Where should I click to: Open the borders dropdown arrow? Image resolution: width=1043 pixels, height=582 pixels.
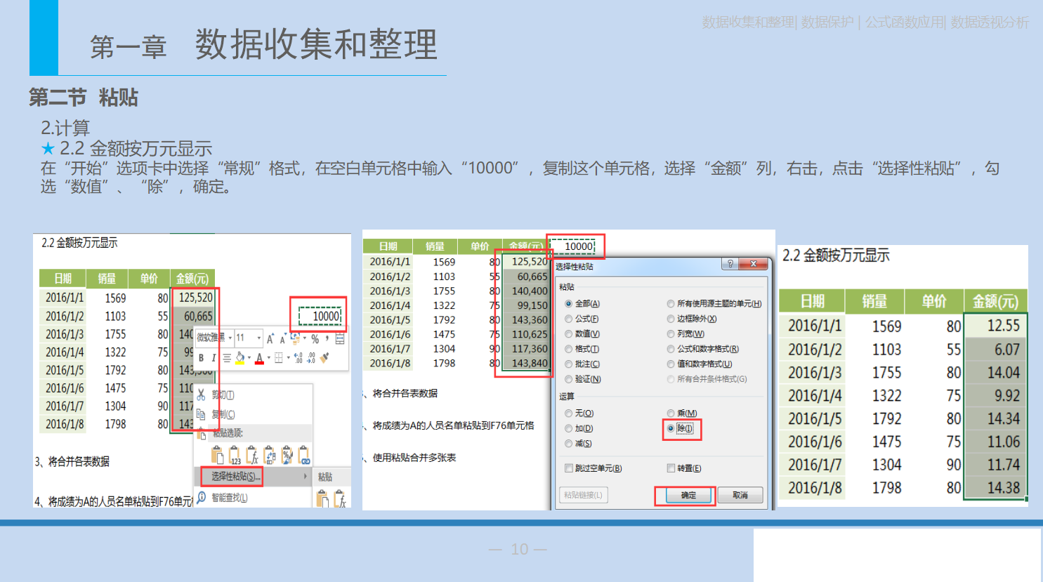point(289,358)
